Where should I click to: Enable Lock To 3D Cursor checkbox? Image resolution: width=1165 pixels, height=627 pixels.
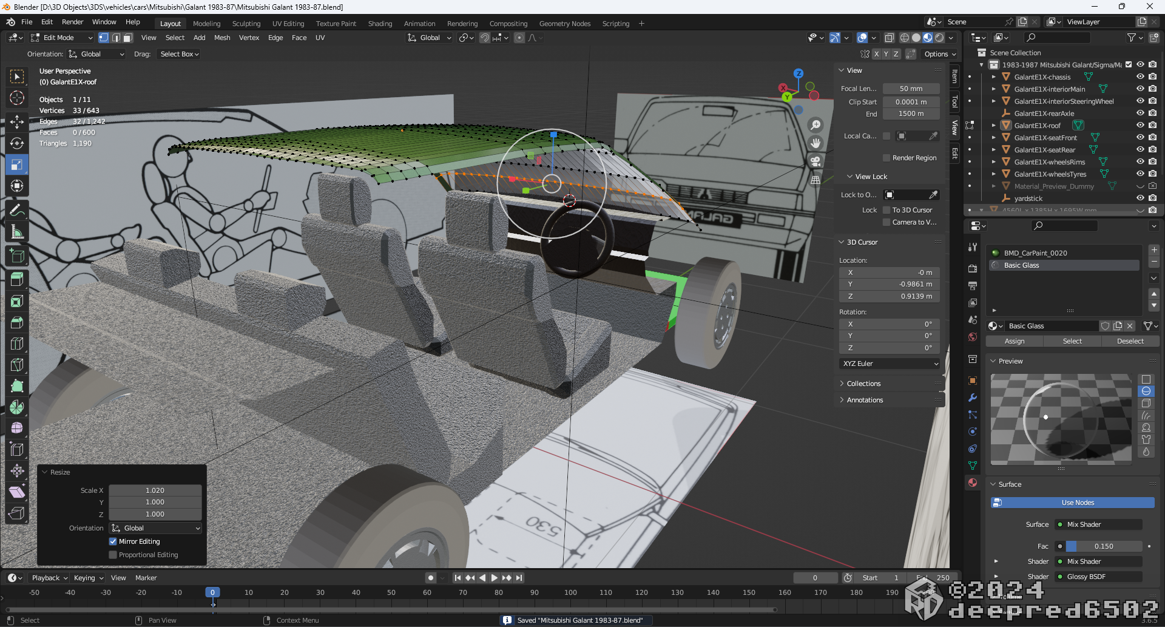coord(886,210)
